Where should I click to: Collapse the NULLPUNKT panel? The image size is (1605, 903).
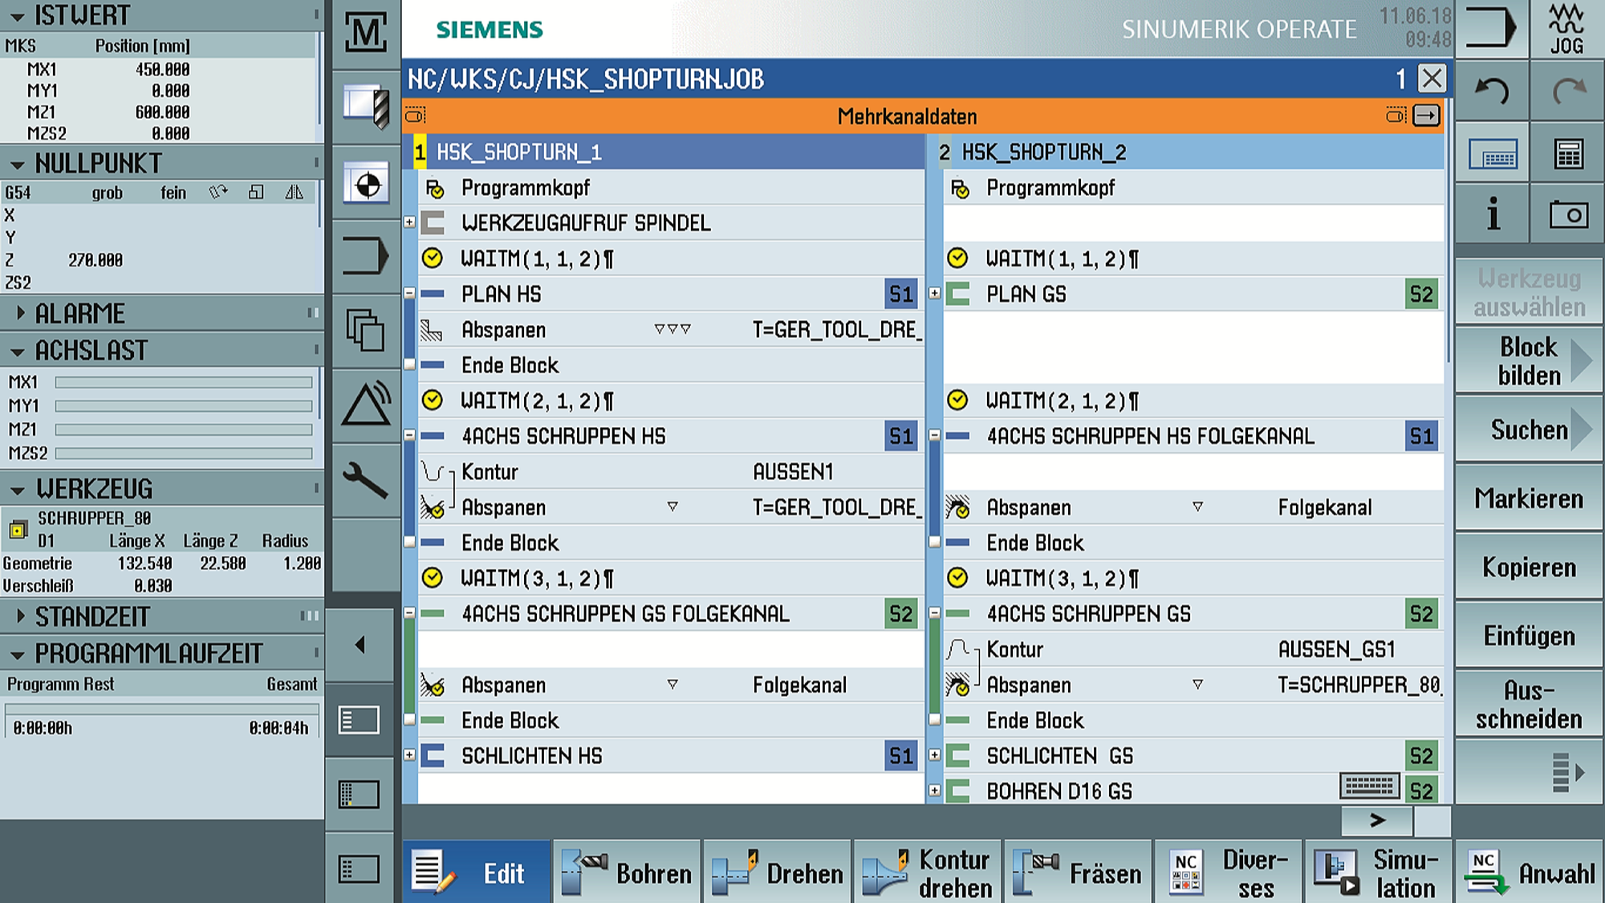pyautogui.click(x=17, y=165)
